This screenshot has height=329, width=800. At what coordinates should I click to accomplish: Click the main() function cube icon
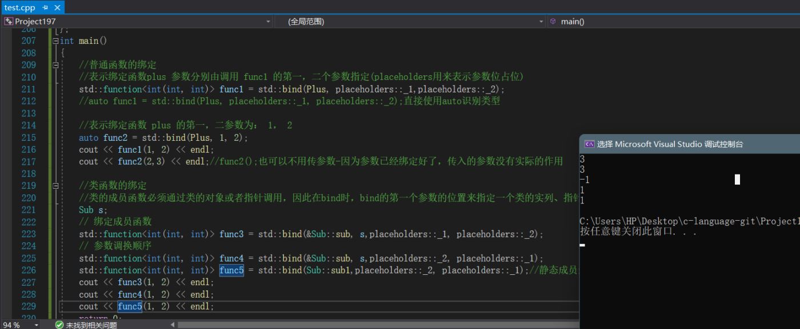click(x=553, y=22)
